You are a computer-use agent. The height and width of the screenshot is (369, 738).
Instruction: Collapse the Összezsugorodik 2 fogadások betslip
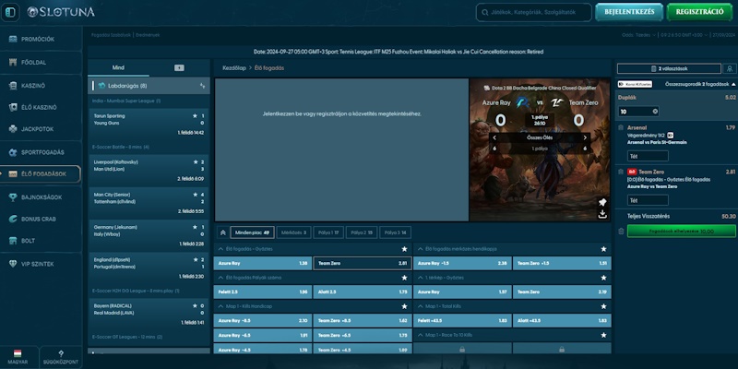pos(700,84)
